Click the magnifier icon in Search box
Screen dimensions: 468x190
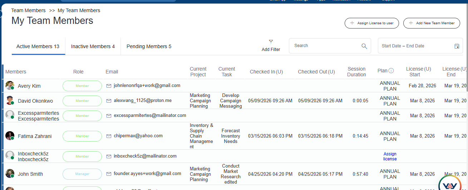coord(364,46)
